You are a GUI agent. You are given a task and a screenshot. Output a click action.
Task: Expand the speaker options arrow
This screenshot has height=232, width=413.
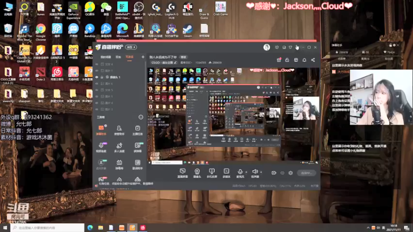coord(261,172)
